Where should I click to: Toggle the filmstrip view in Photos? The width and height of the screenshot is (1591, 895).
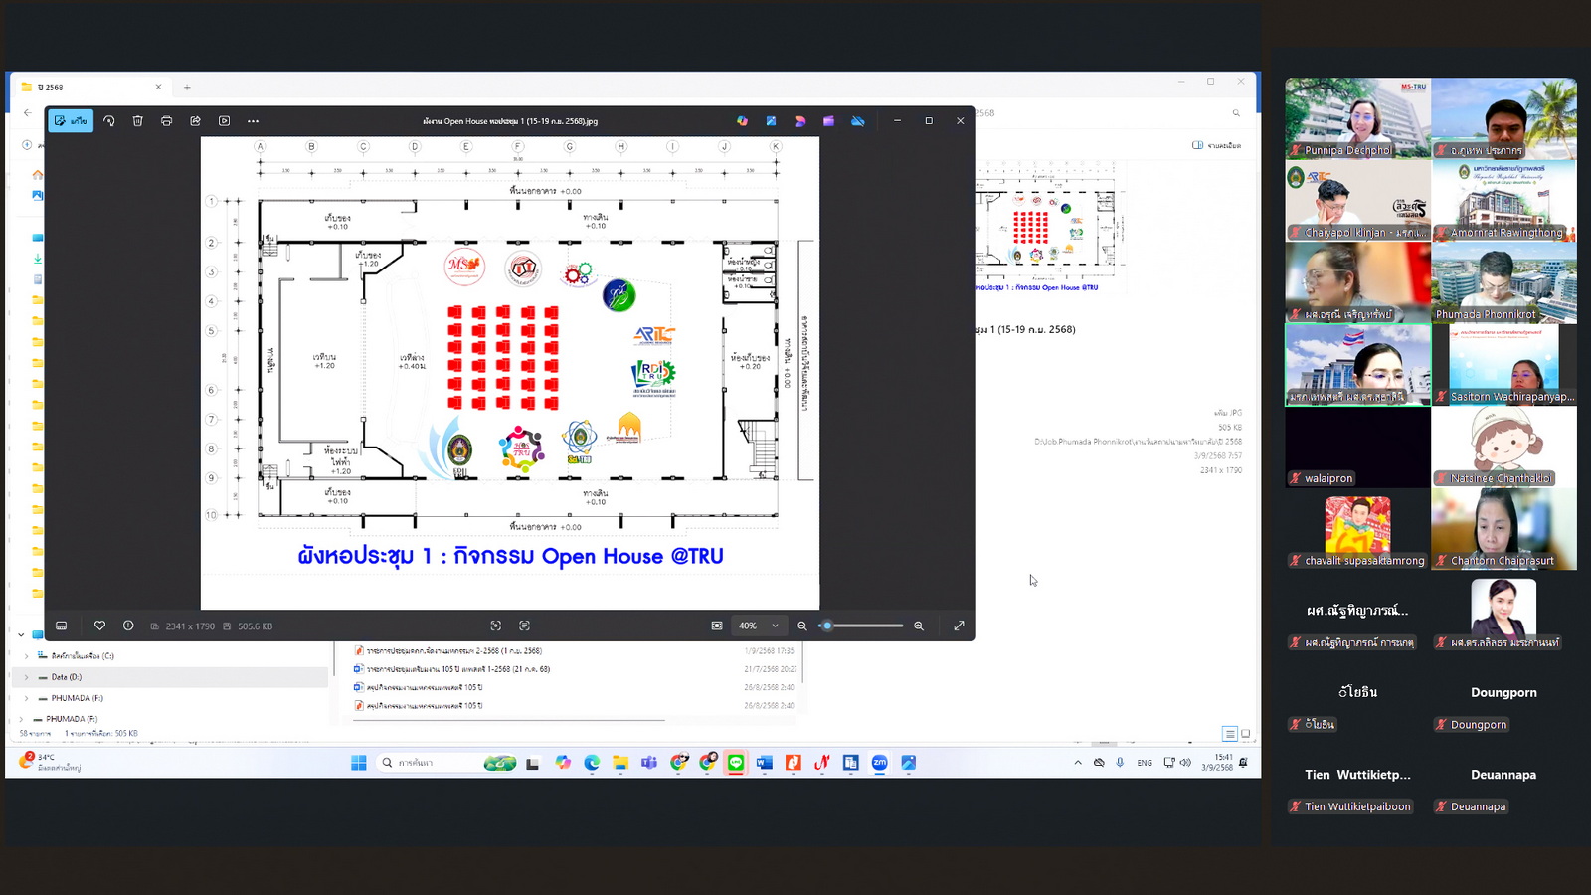(x=62, y=626)
